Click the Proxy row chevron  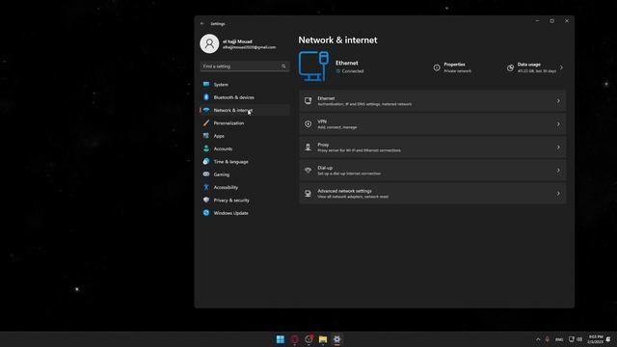(x=558, y=147)
